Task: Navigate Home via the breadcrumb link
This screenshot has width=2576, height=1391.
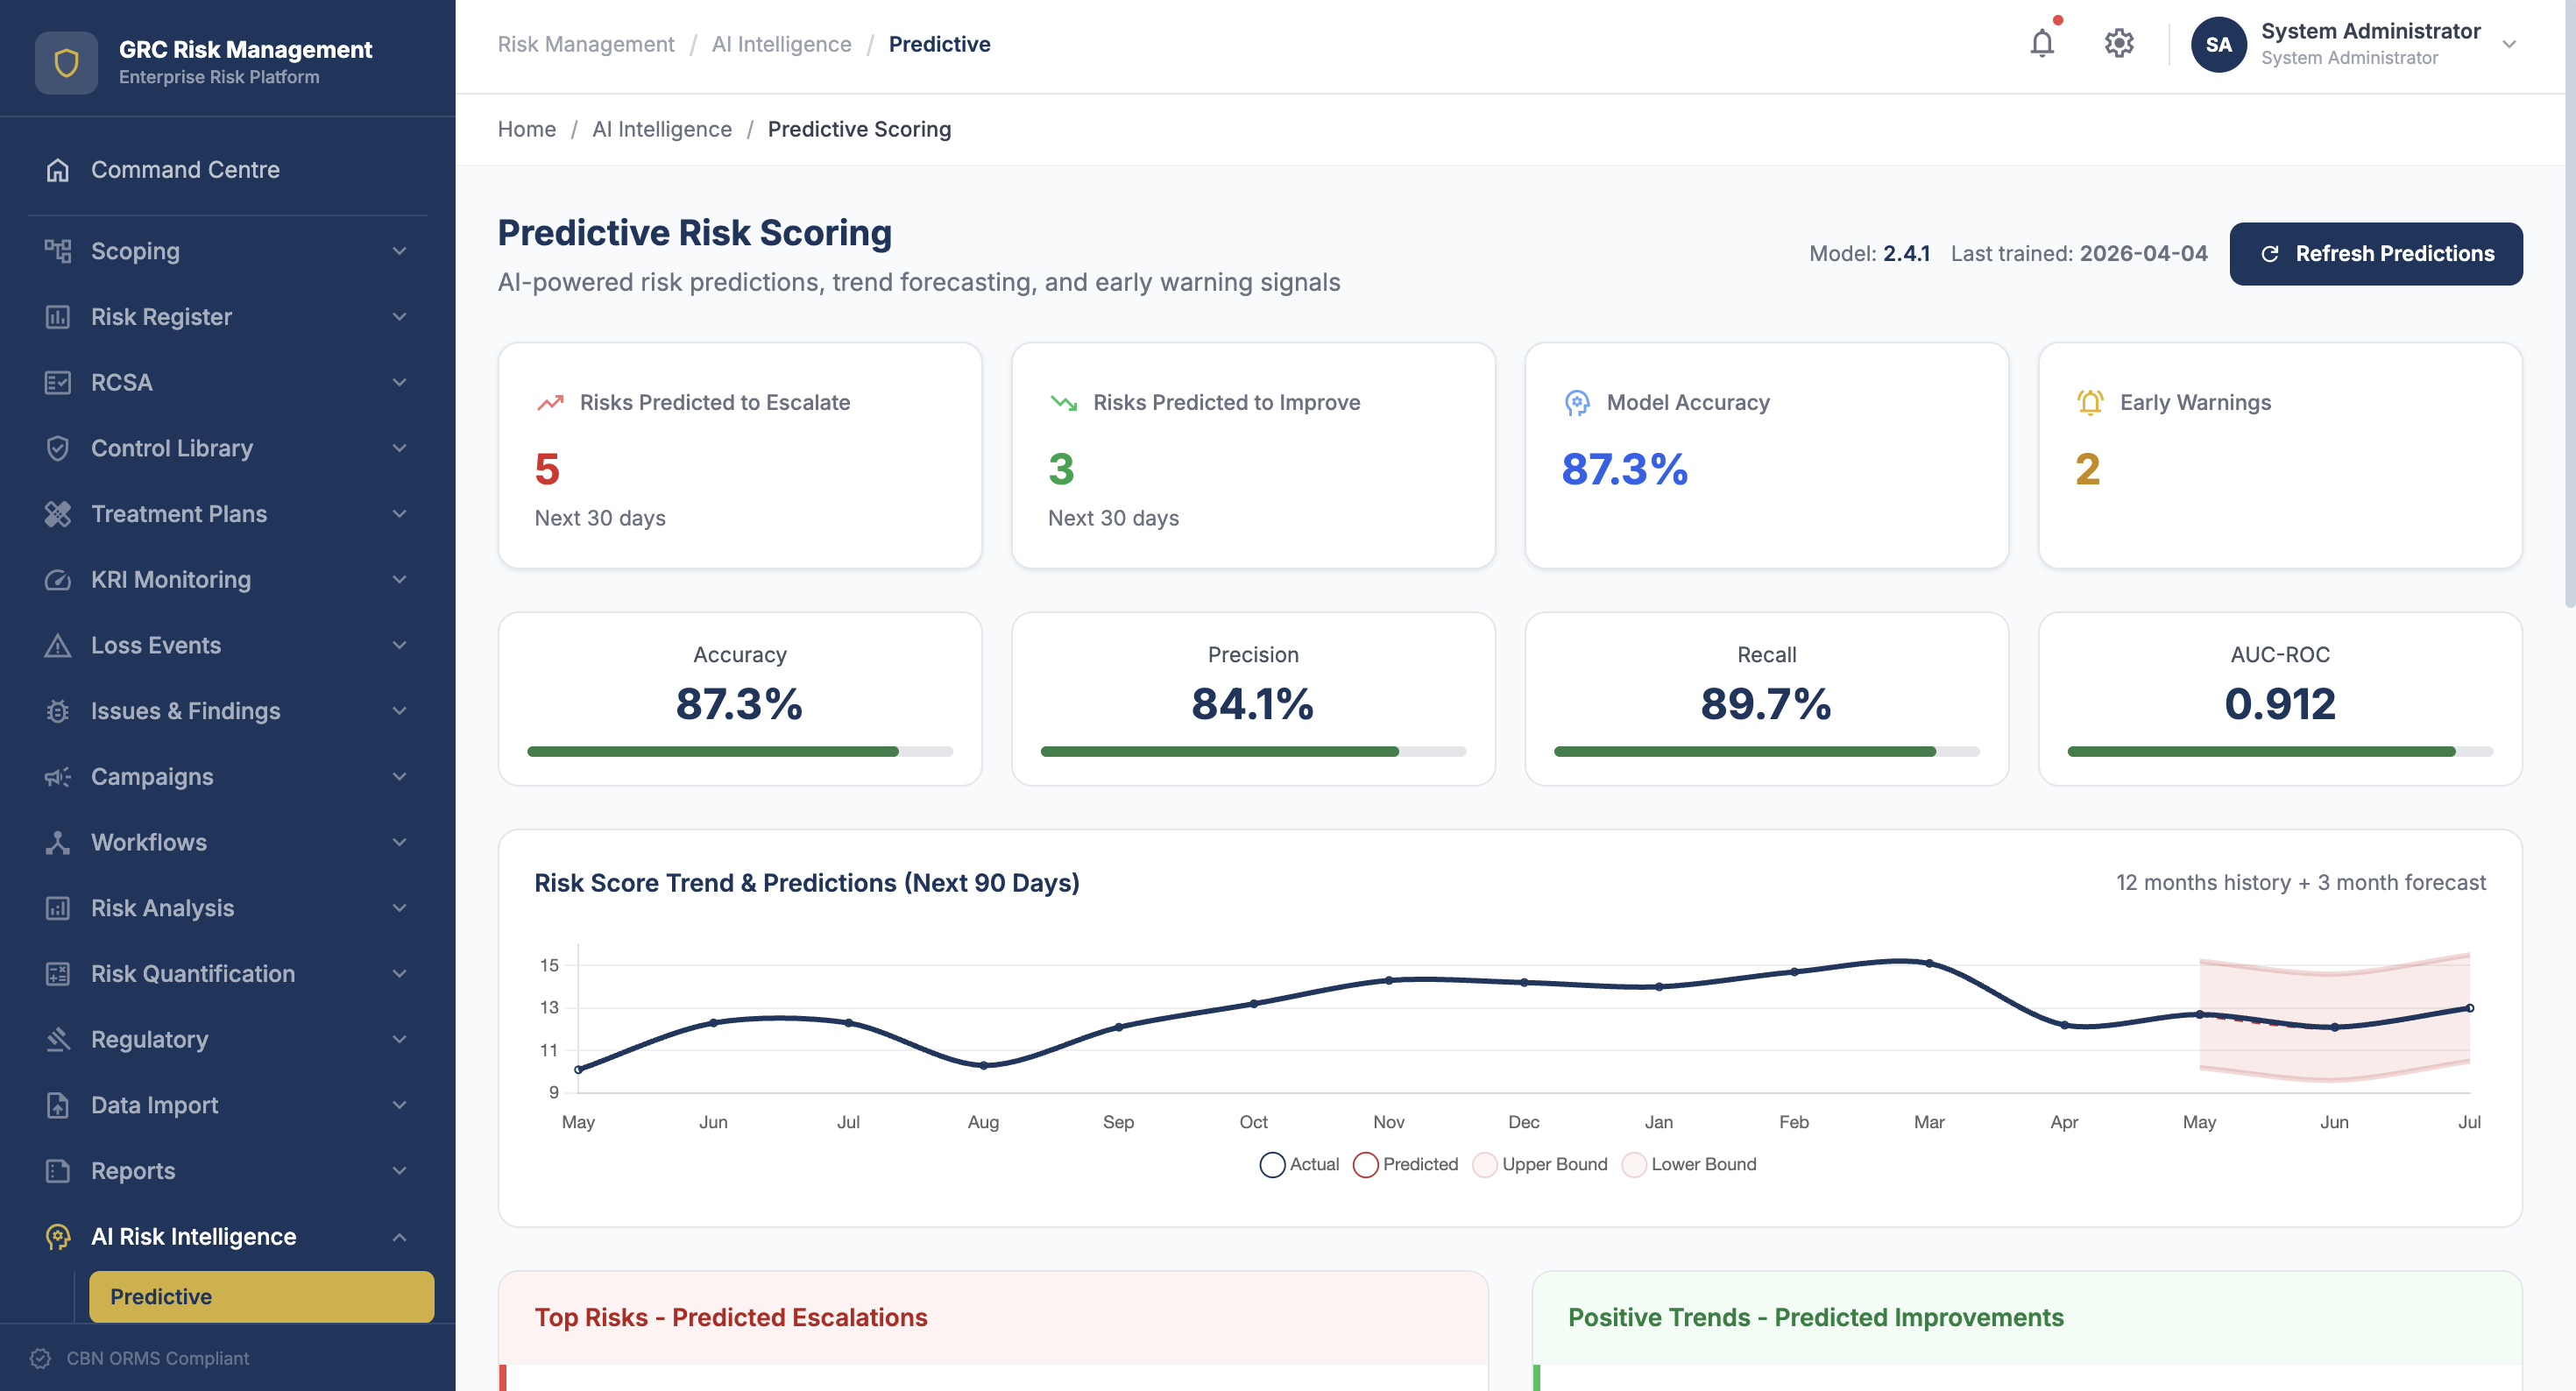Action: [x=527, y=129]
